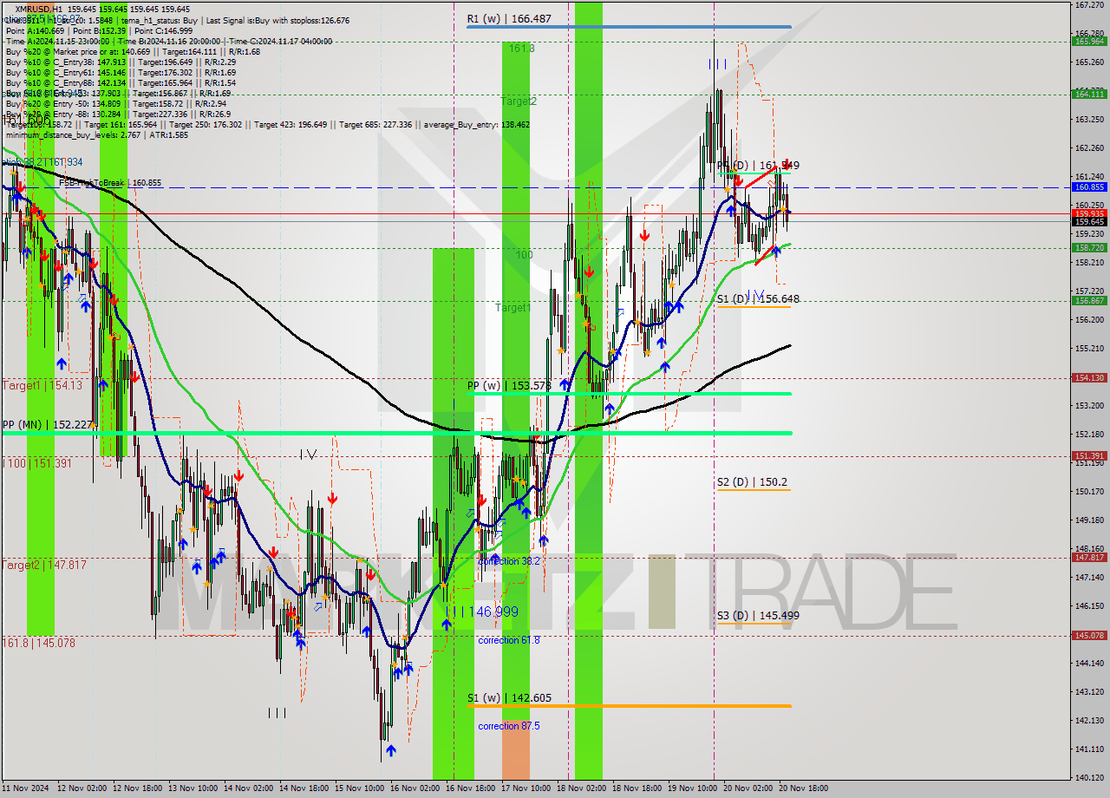Click the green 158.720 price tag on the axis
The image size is (1110, 798).
click(x=1089, y=247)
